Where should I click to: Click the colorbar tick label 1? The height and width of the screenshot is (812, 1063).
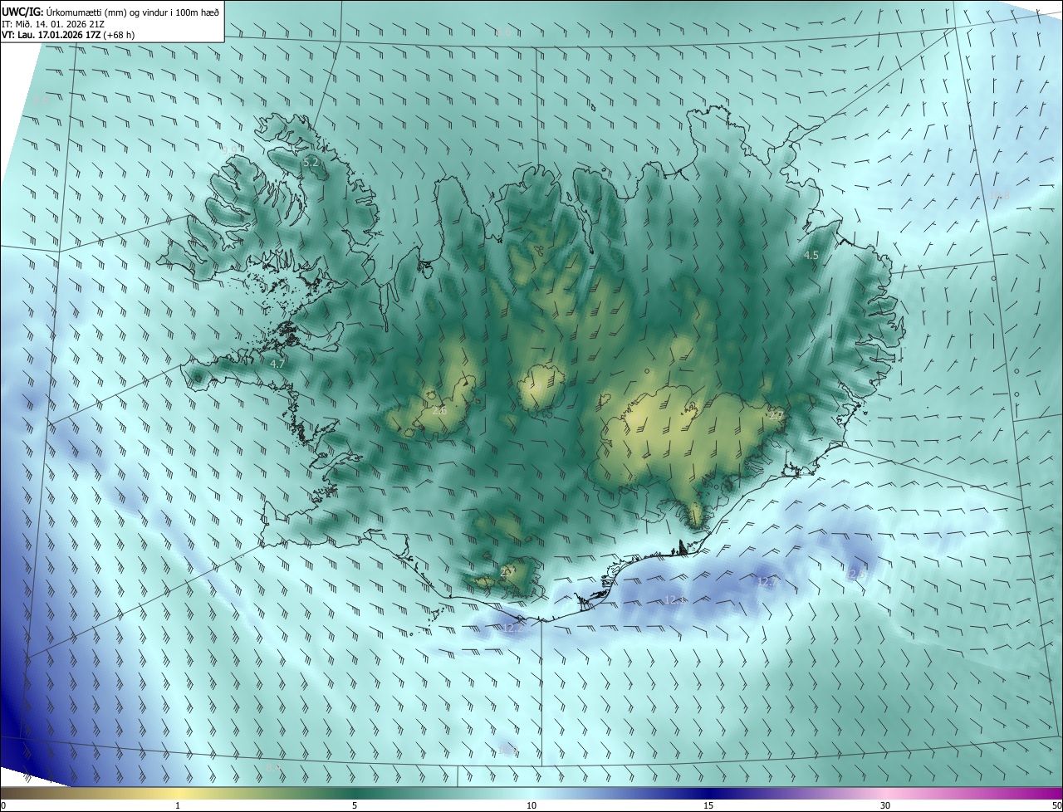click(178, 805)
